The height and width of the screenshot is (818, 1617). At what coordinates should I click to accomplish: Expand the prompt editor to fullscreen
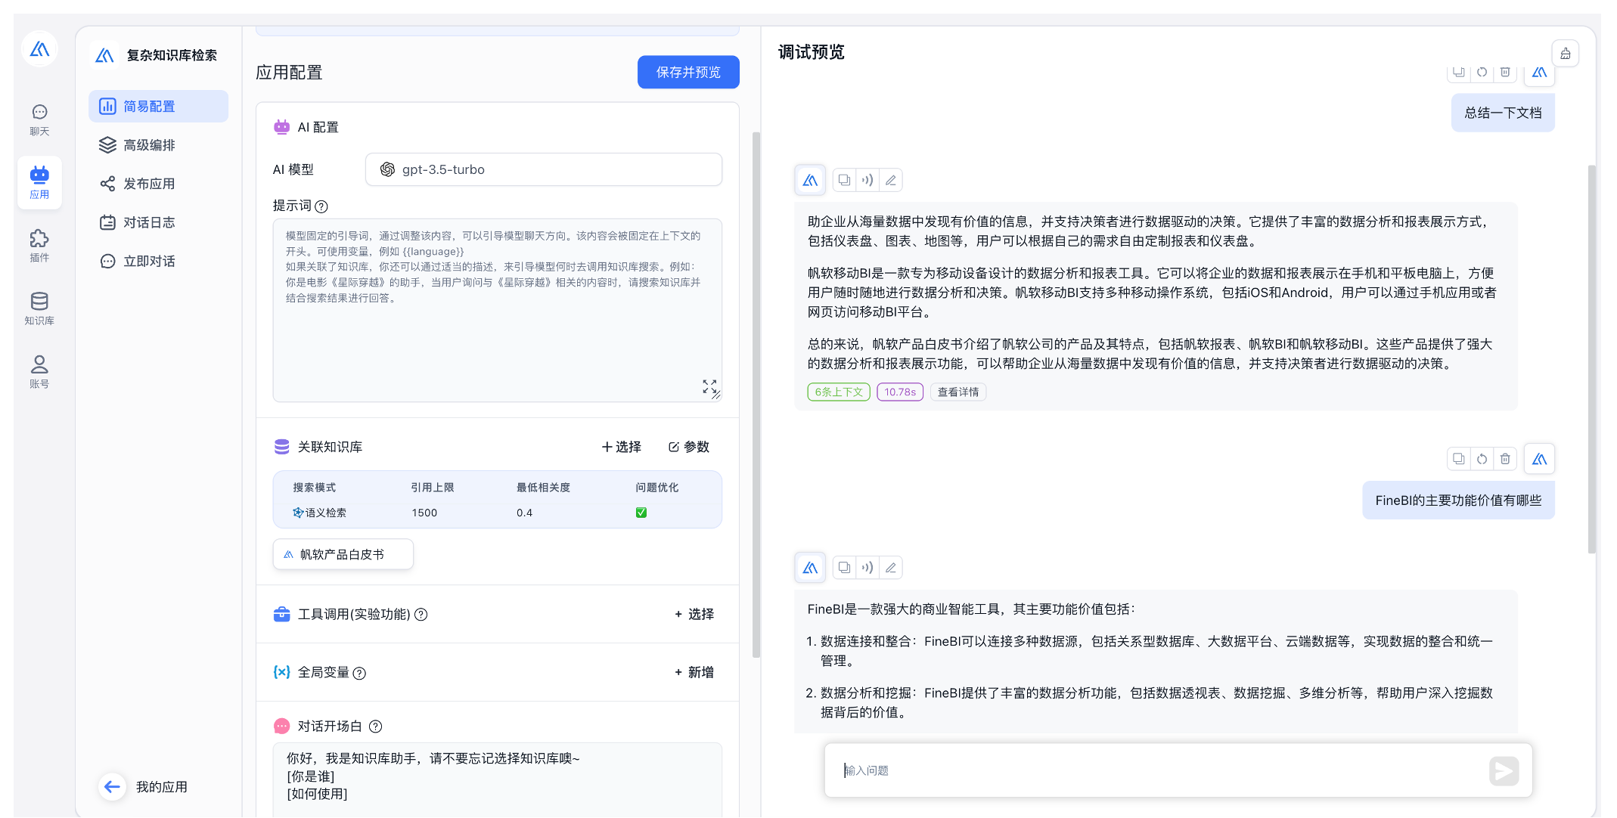[709, 387]
